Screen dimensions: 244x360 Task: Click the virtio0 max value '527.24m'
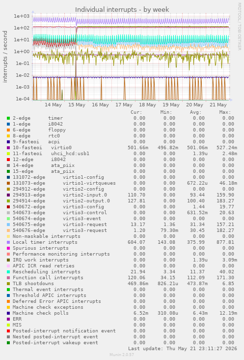(x=227, y=148)
